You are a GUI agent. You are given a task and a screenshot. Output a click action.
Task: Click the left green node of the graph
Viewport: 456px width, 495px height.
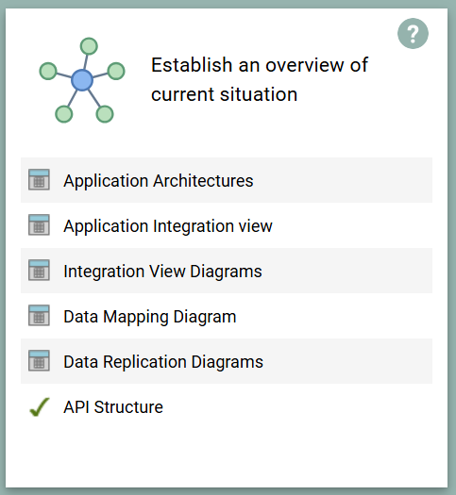click(48, 71)
